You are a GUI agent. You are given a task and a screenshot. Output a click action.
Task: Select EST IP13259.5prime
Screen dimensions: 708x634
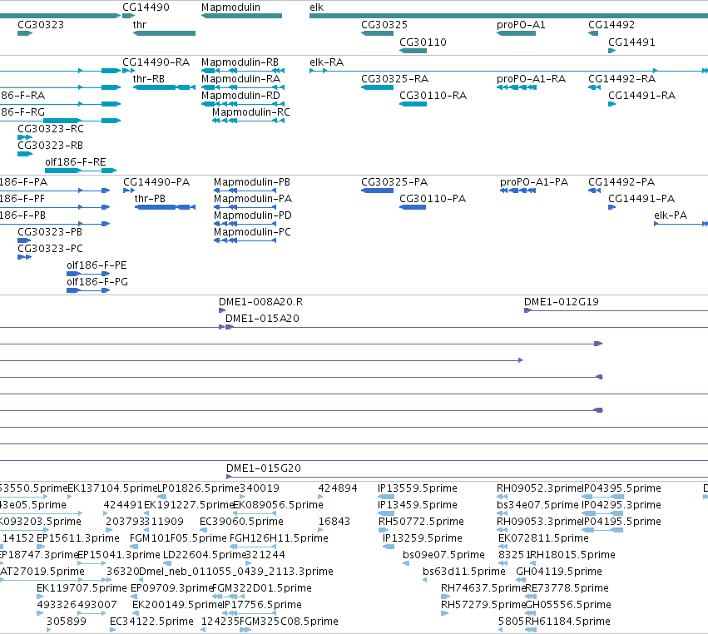click(x=423, y=538)
